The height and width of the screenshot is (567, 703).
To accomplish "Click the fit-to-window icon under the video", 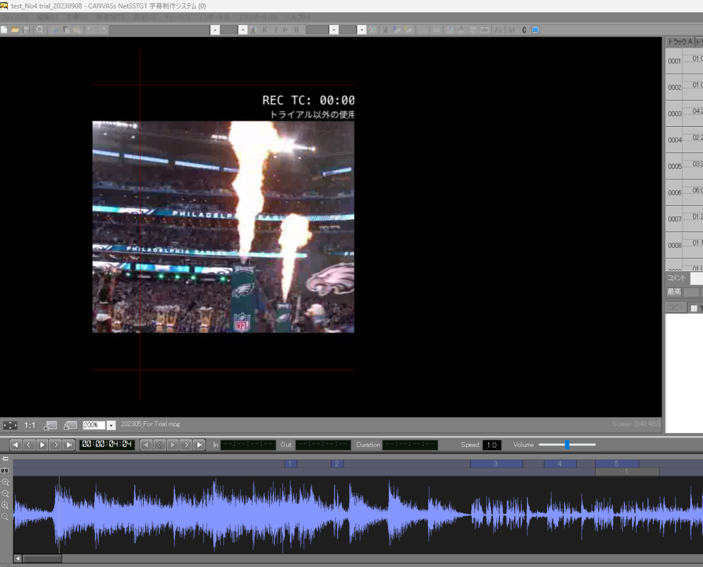I will tap(10, 425).
